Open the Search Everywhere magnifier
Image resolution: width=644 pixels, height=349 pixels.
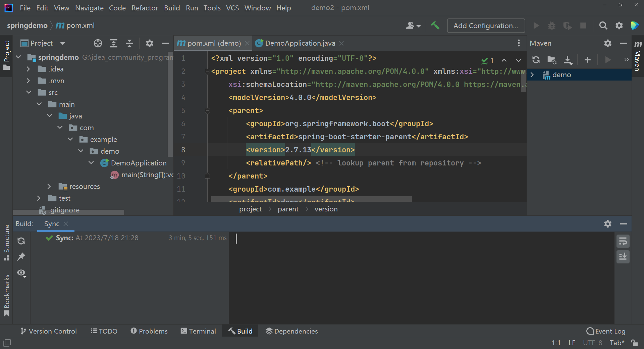[603, 26]
